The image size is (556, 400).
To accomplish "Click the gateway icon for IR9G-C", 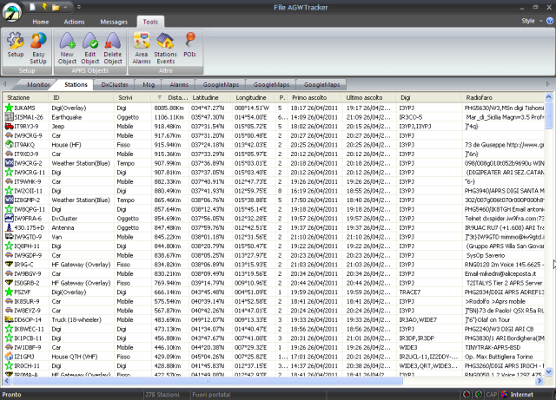I will coord(9,265).
